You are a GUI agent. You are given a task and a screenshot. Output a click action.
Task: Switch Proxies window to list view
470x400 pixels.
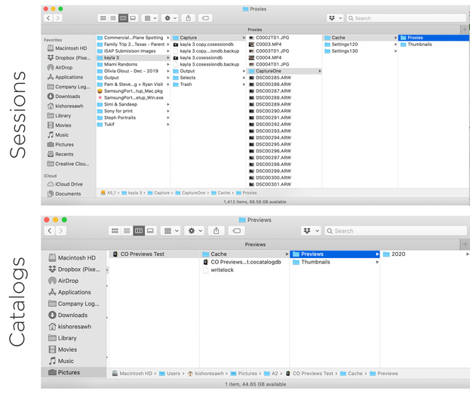112,18
